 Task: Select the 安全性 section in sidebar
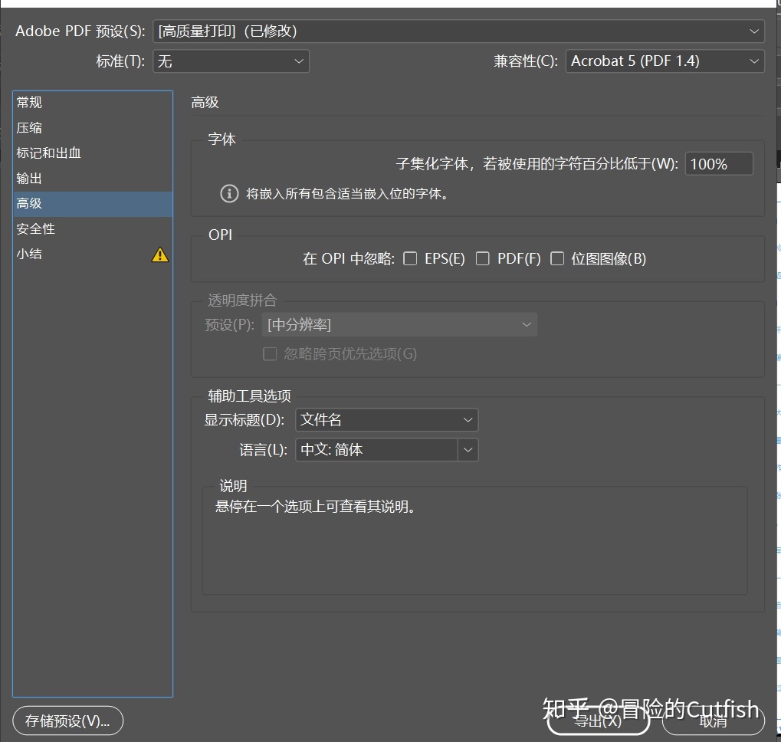(93, 229)
